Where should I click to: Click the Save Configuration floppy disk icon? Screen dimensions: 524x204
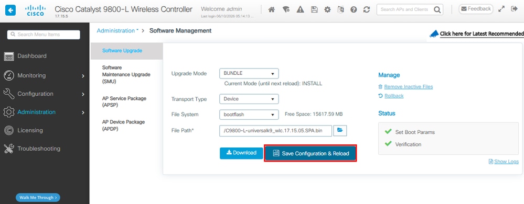click(314, 9)
